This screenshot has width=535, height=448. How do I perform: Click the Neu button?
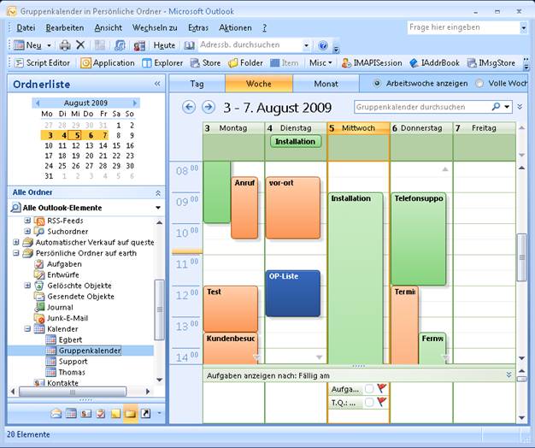point(28,45)
